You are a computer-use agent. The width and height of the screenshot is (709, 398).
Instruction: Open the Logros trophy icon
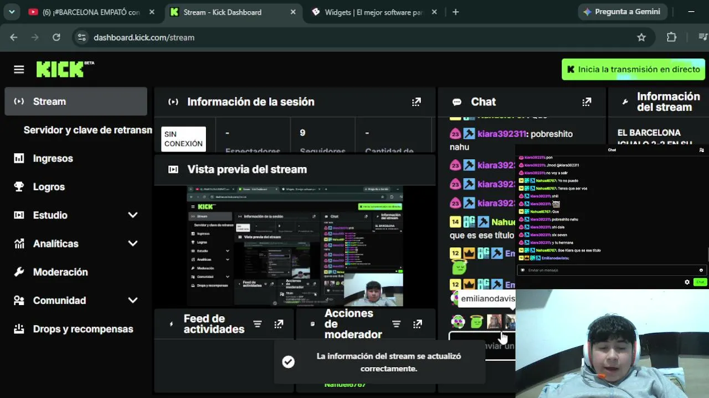pos(19,187)
